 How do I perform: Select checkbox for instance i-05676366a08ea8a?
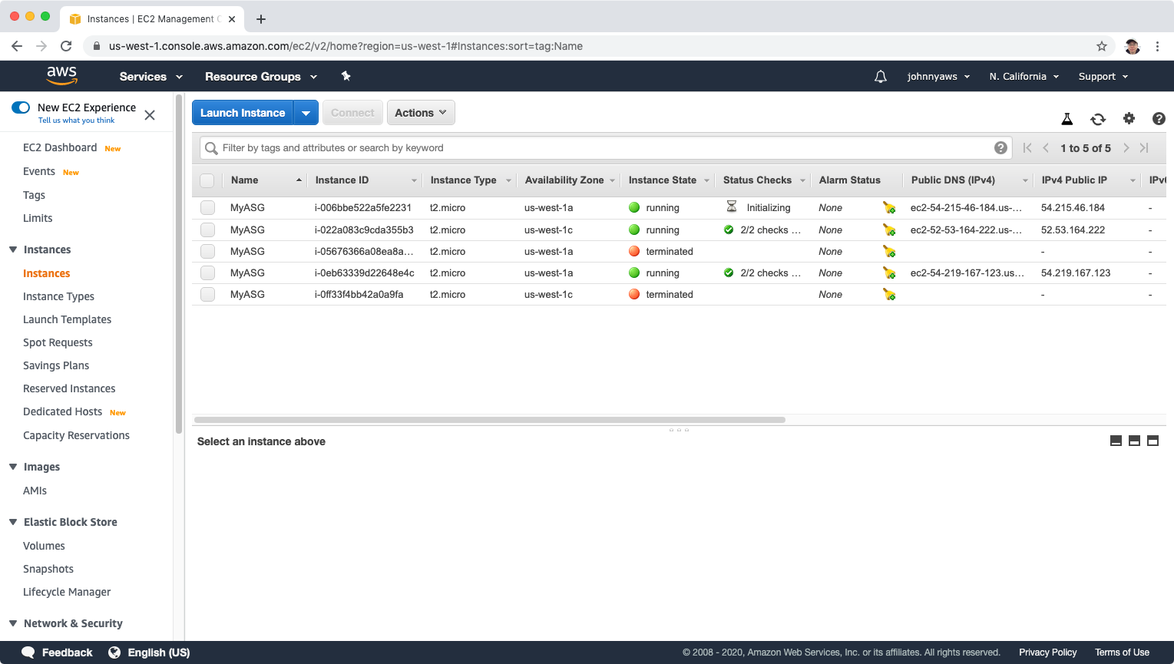point(207,251)
